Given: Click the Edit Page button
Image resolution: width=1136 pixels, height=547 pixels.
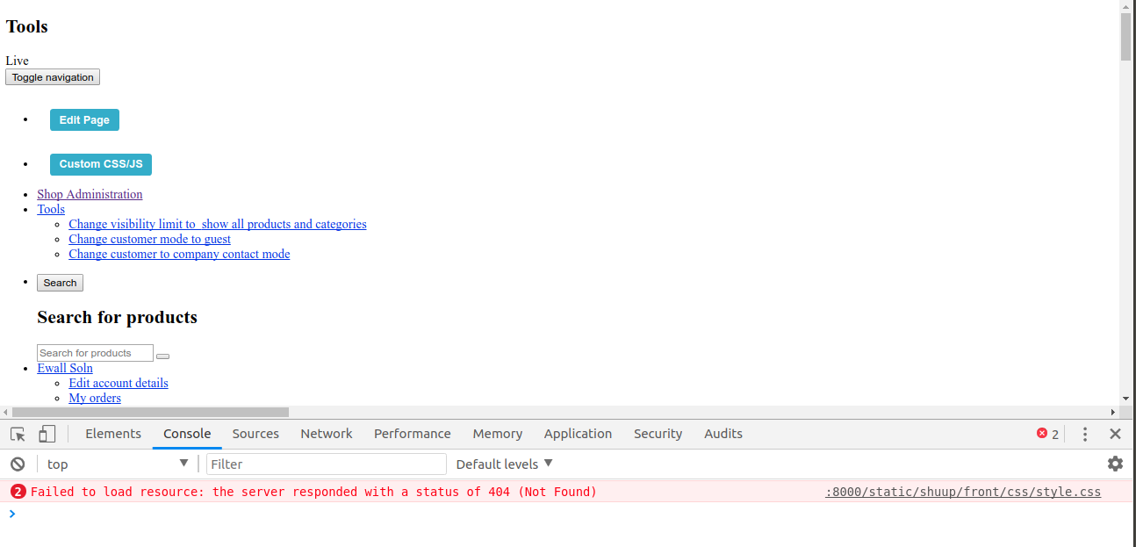Looking at the screenshot, I should coord(84,119).
